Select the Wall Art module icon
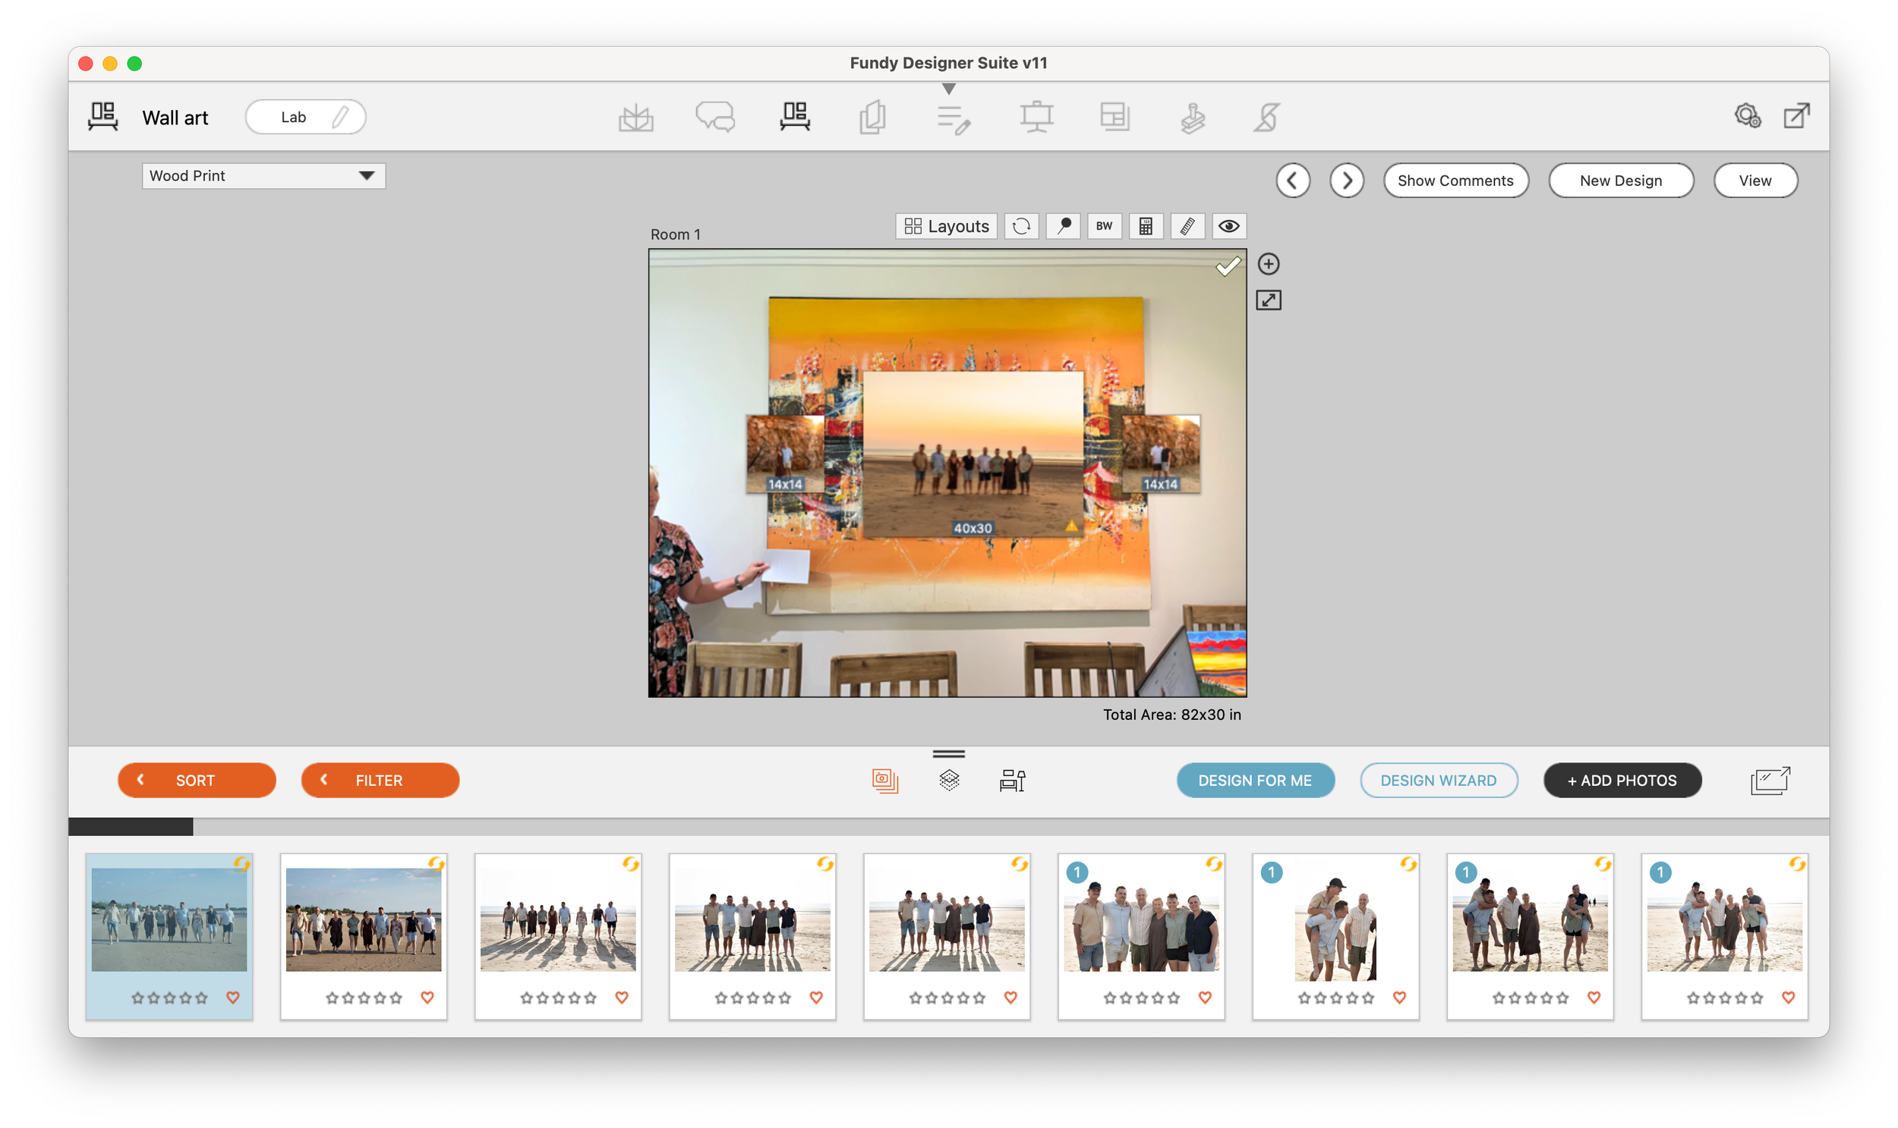 (795, 116)
